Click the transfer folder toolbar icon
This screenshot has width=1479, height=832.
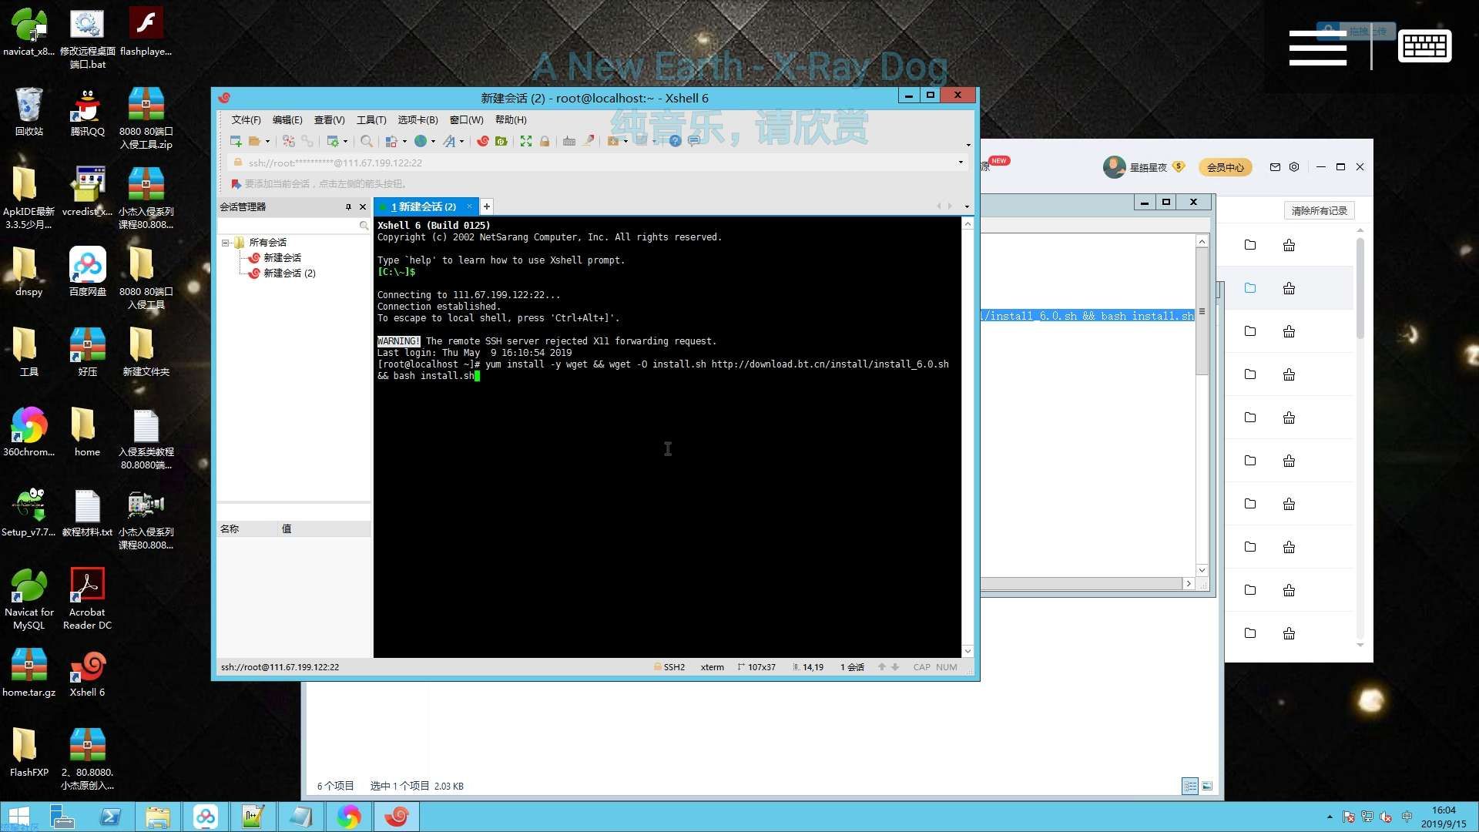pyautogui.click(x=613, y=141)
